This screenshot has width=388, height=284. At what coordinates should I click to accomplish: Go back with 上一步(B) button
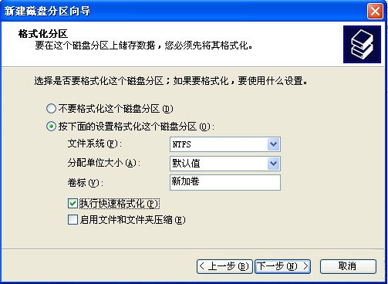click(x=224, y=266)
